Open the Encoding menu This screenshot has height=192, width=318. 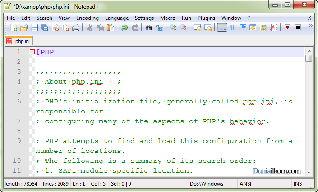88,18
